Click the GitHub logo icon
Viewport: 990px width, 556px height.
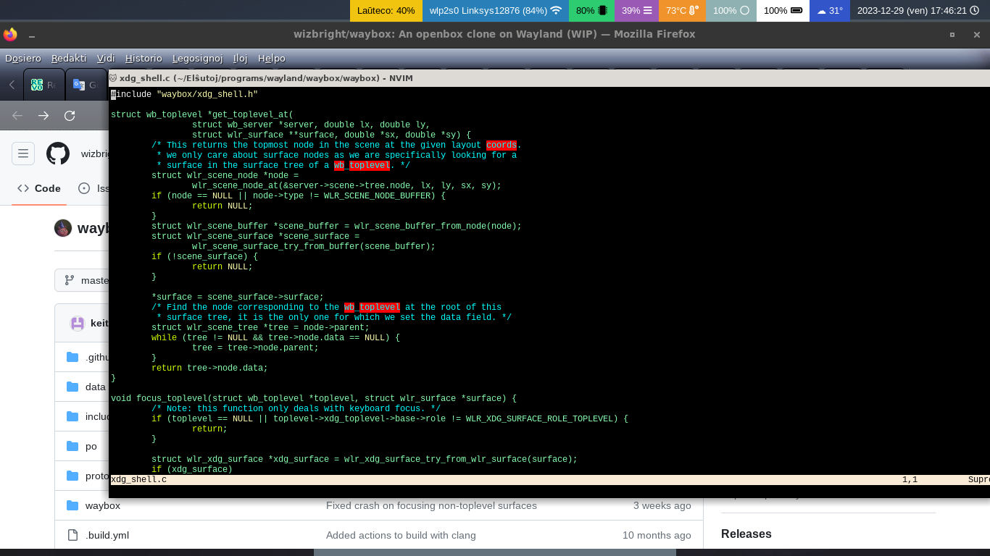point(58,153)
